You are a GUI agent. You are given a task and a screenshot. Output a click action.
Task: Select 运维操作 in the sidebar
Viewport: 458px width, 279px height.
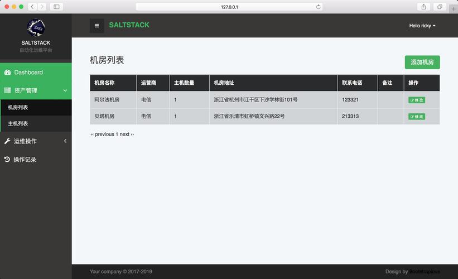click(36, 141)
